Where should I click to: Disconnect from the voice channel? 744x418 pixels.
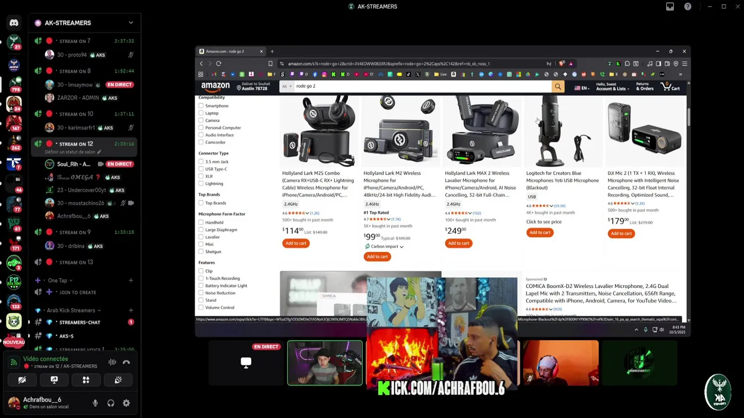(x=126, y=362)
